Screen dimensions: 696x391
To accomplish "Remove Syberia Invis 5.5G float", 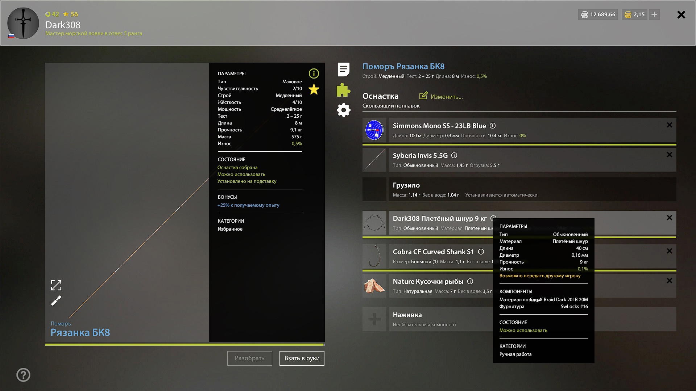I will [670, 155].
